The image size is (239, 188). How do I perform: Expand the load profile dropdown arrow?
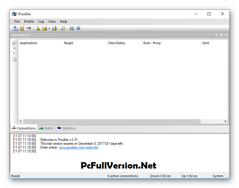pos(49,28)
